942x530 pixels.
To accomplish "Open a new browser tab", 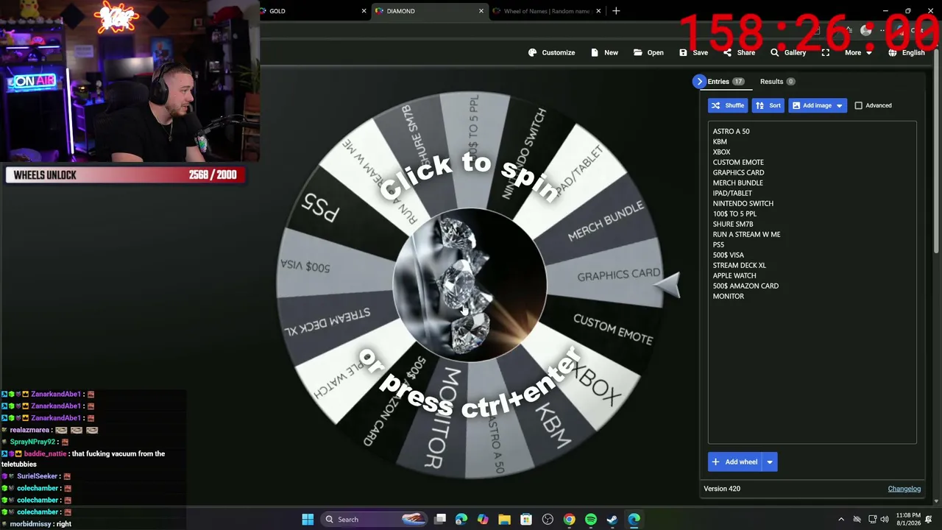I will point(616,11).
